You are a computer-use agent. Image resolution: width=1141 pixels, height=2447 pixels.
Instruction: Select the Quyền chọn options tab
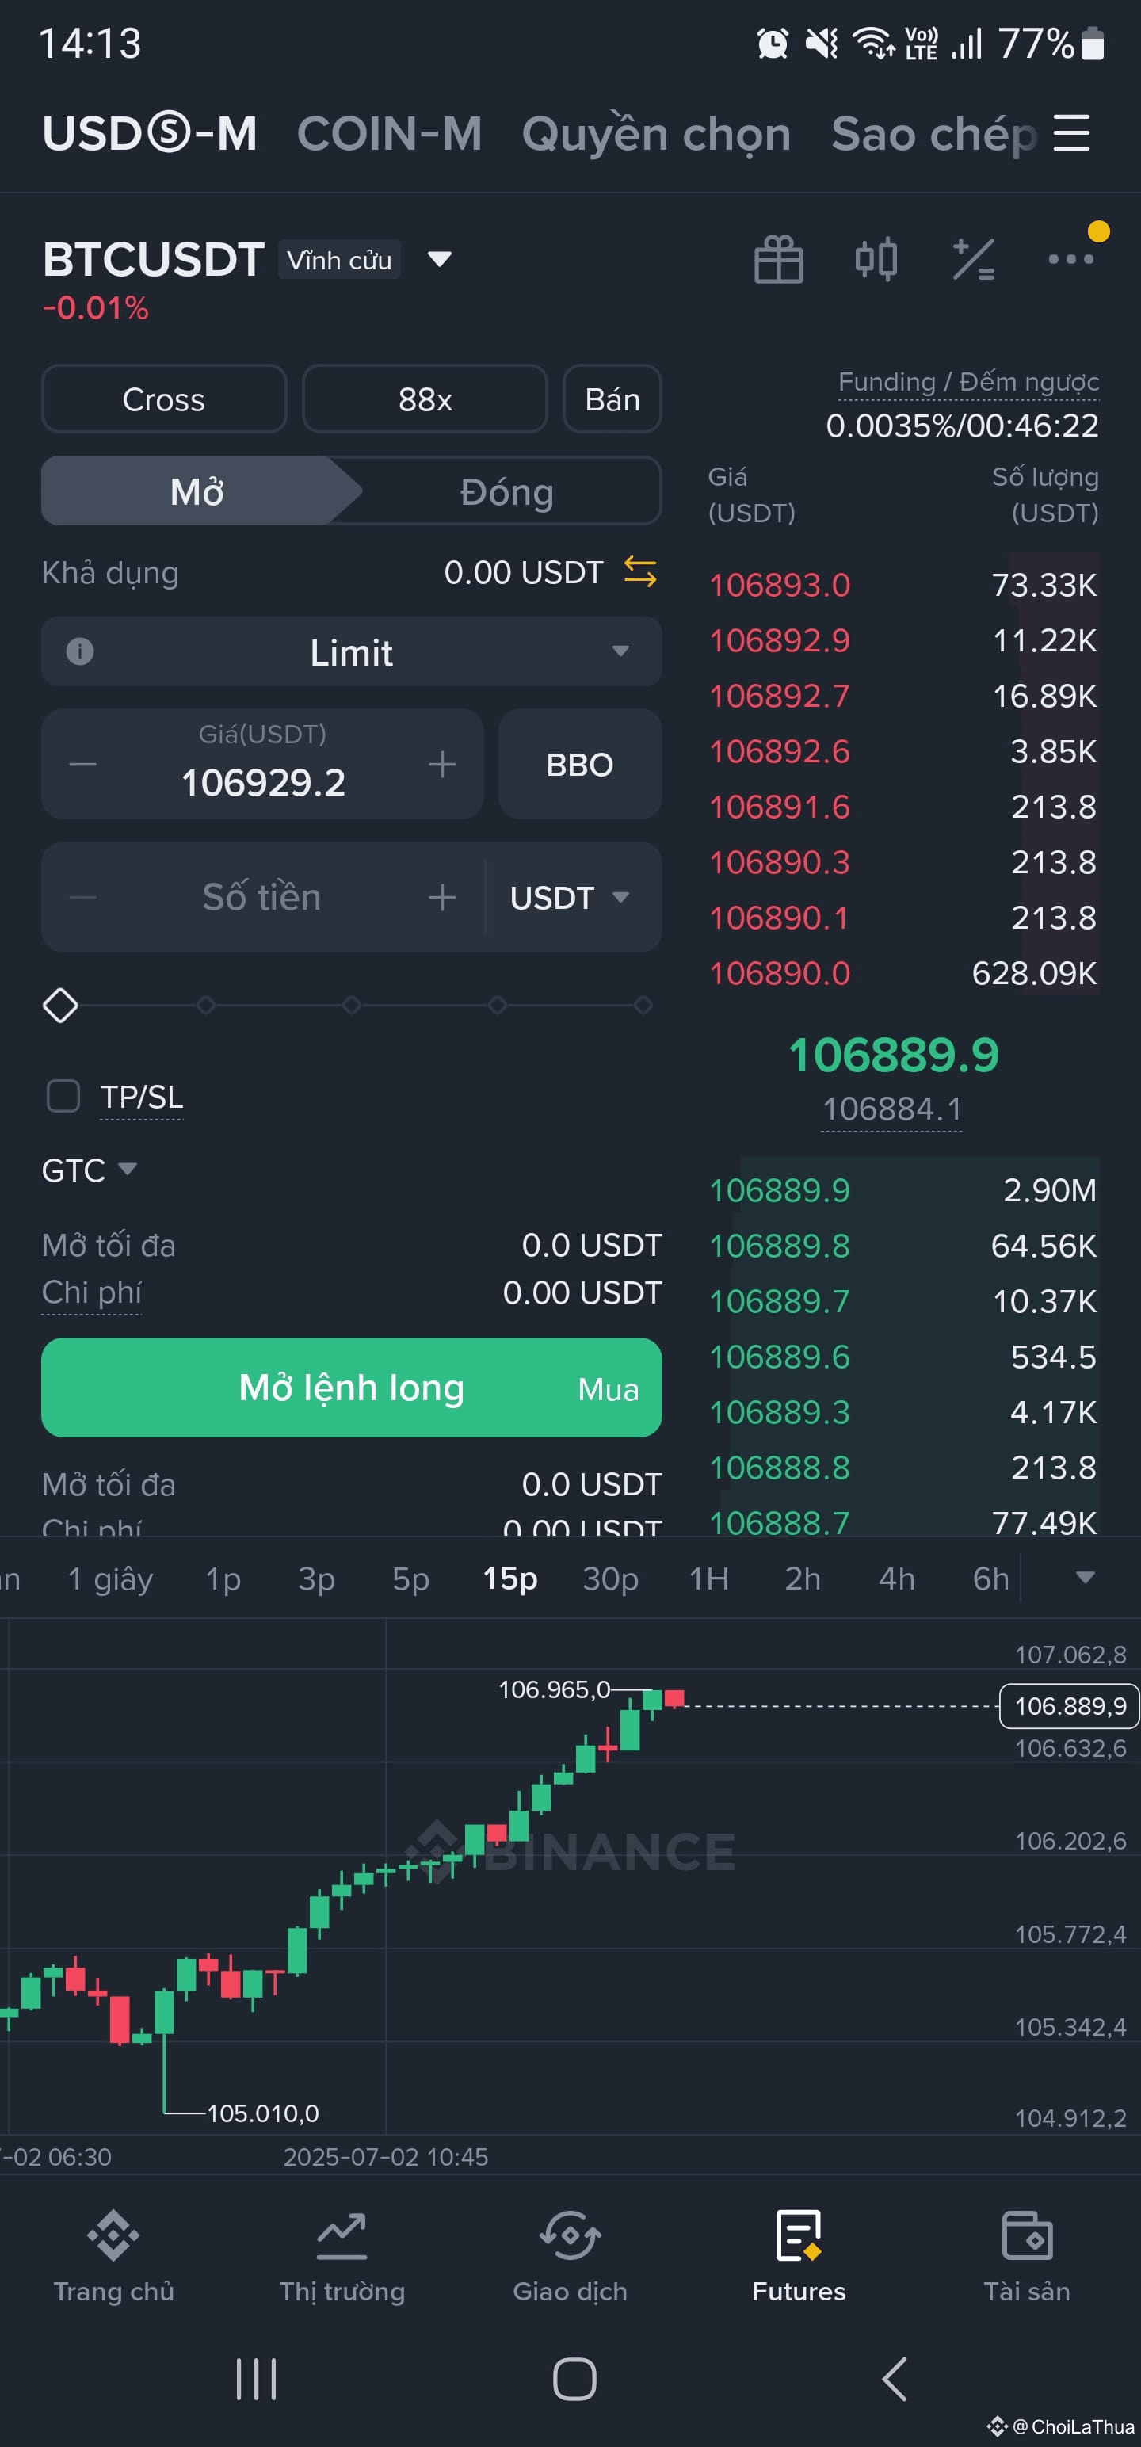click(x=657, y=133)
